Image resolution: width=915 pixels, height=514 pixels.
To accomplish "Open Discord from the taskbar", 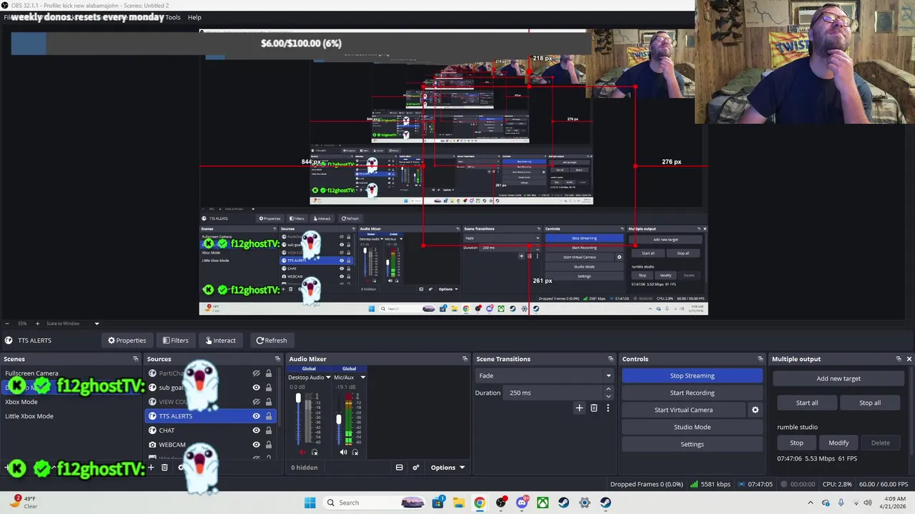I will [x=522, y=503].
